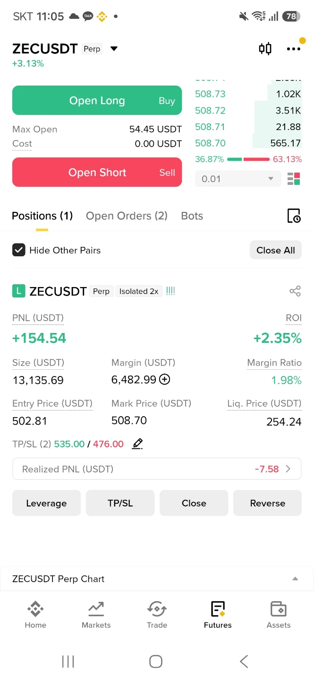Screen dimensions: 314x681
Task: Tap the order book layout icon
Action: click(294, 179)
